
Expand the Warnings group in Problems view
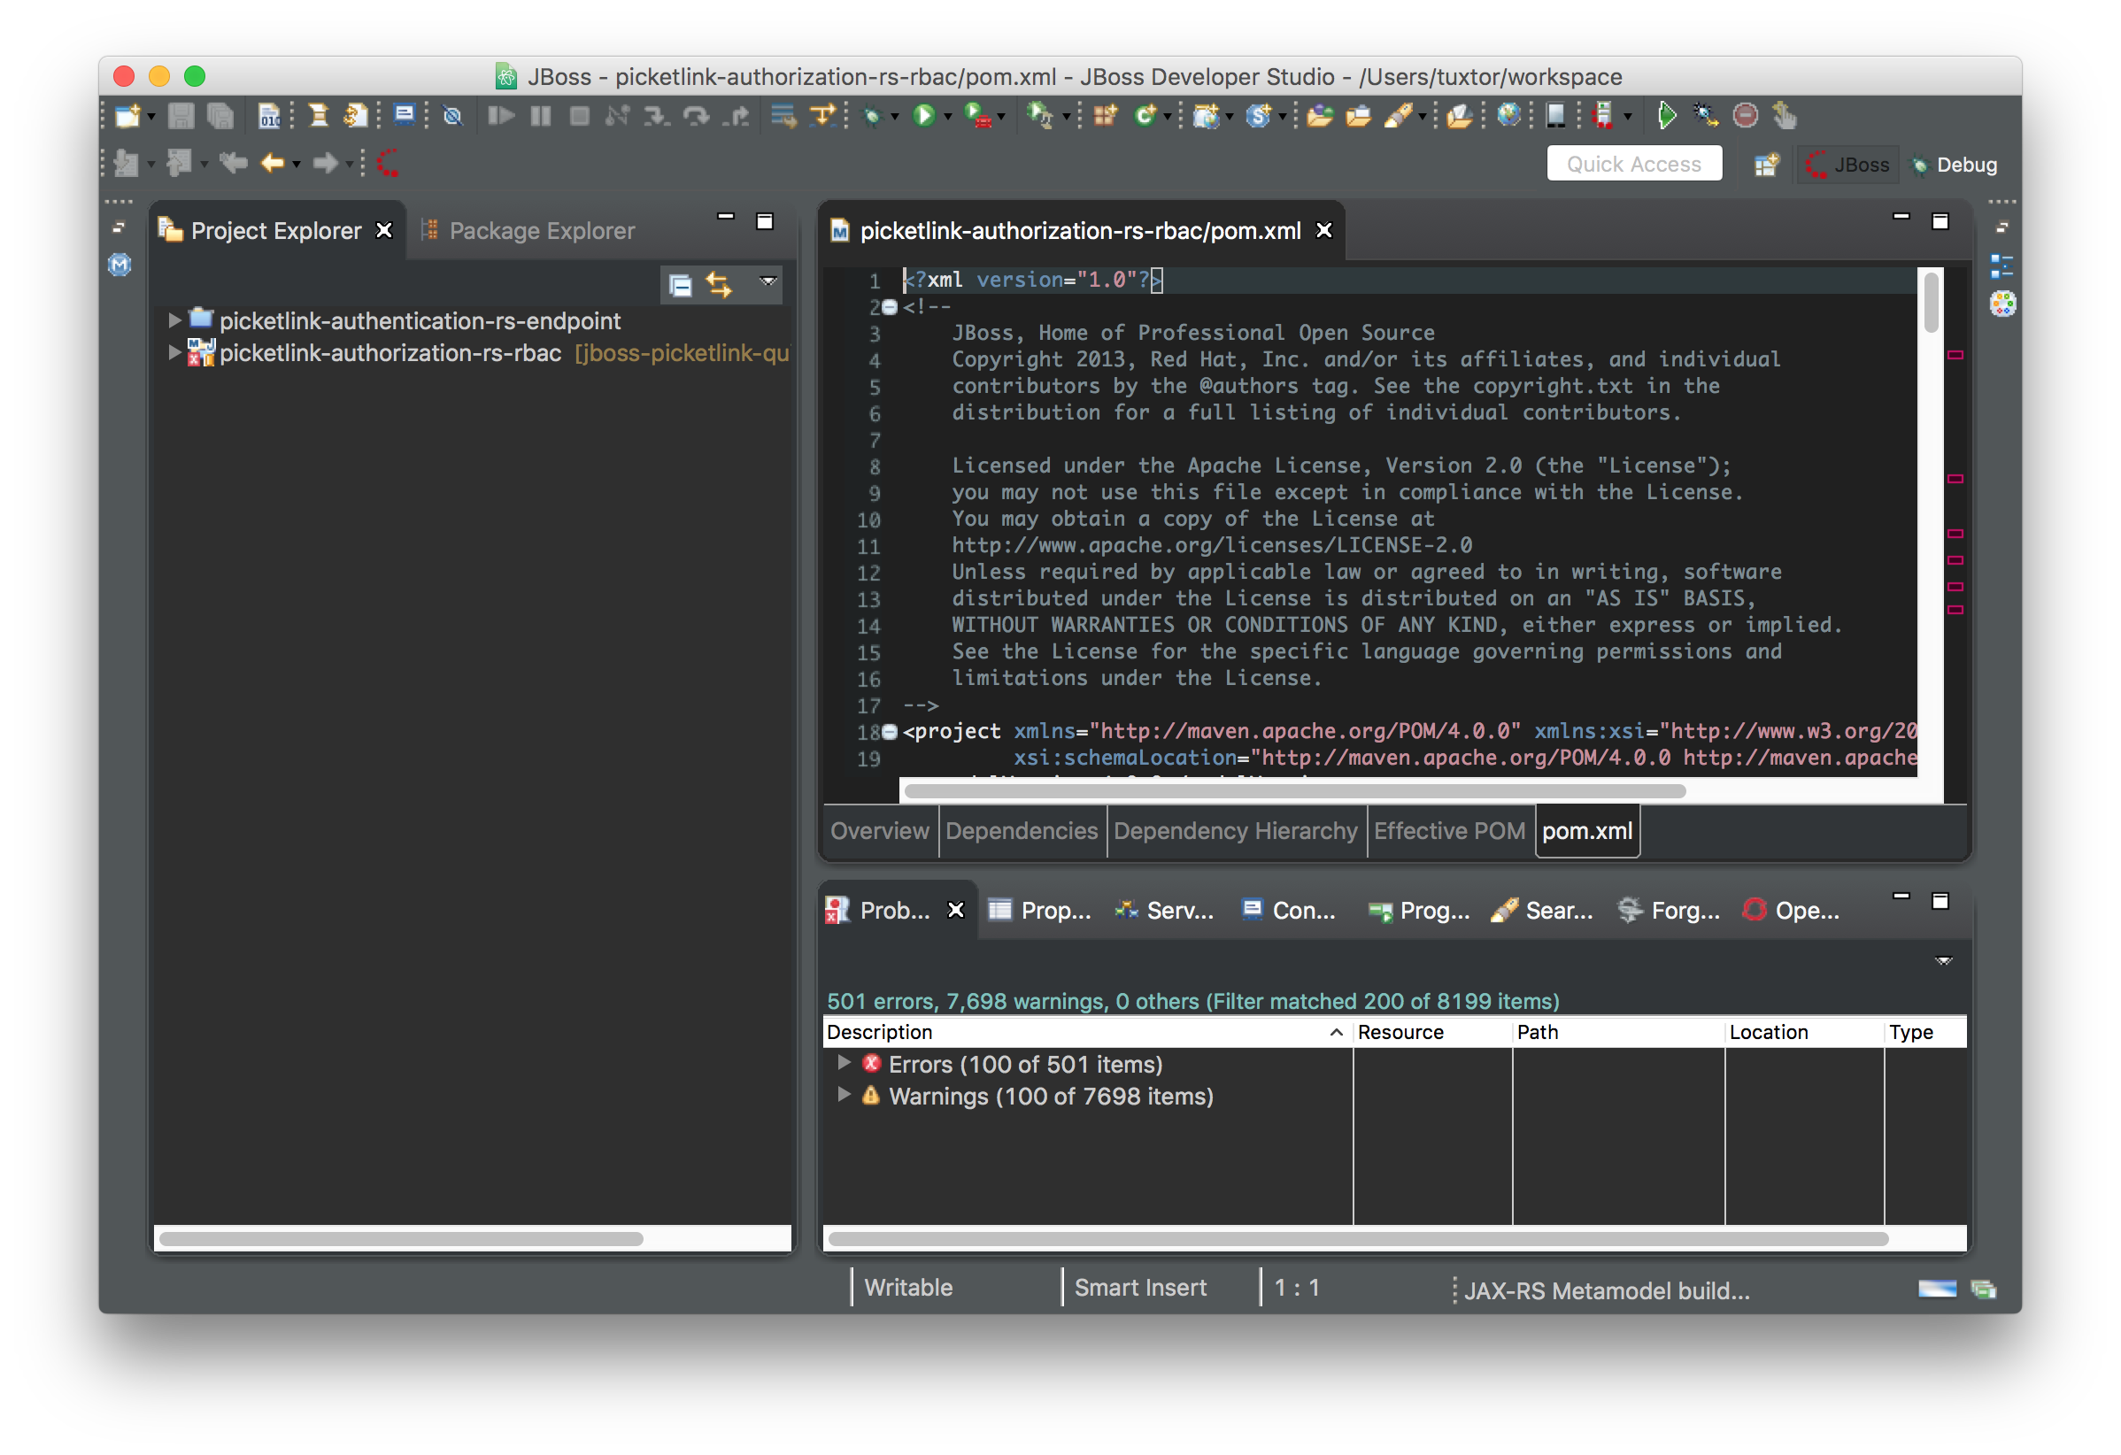[845, 1095]
